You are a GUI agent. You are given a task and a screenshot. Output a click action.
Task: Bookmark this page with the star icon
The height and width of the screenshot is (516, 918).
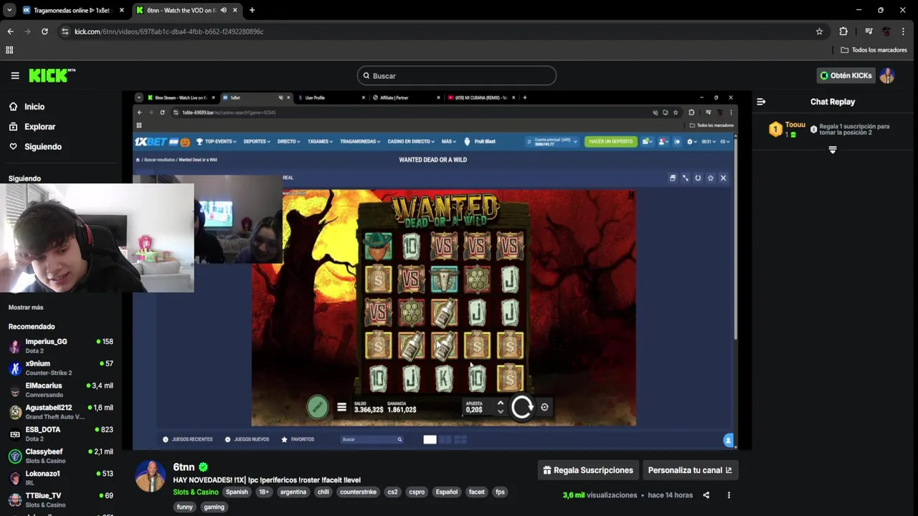(x=819, y=32)
